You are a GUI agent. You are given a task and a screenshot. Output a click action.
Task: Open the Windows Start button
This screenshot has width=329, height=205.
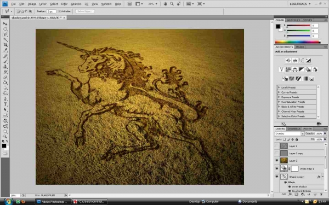tap(8, 201)
